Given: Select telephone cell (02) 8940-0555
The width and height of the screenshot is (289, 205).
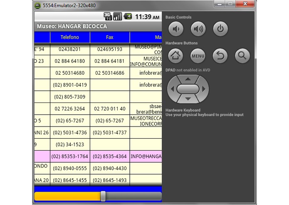Looking at the screenshot, I should (70, 168).
